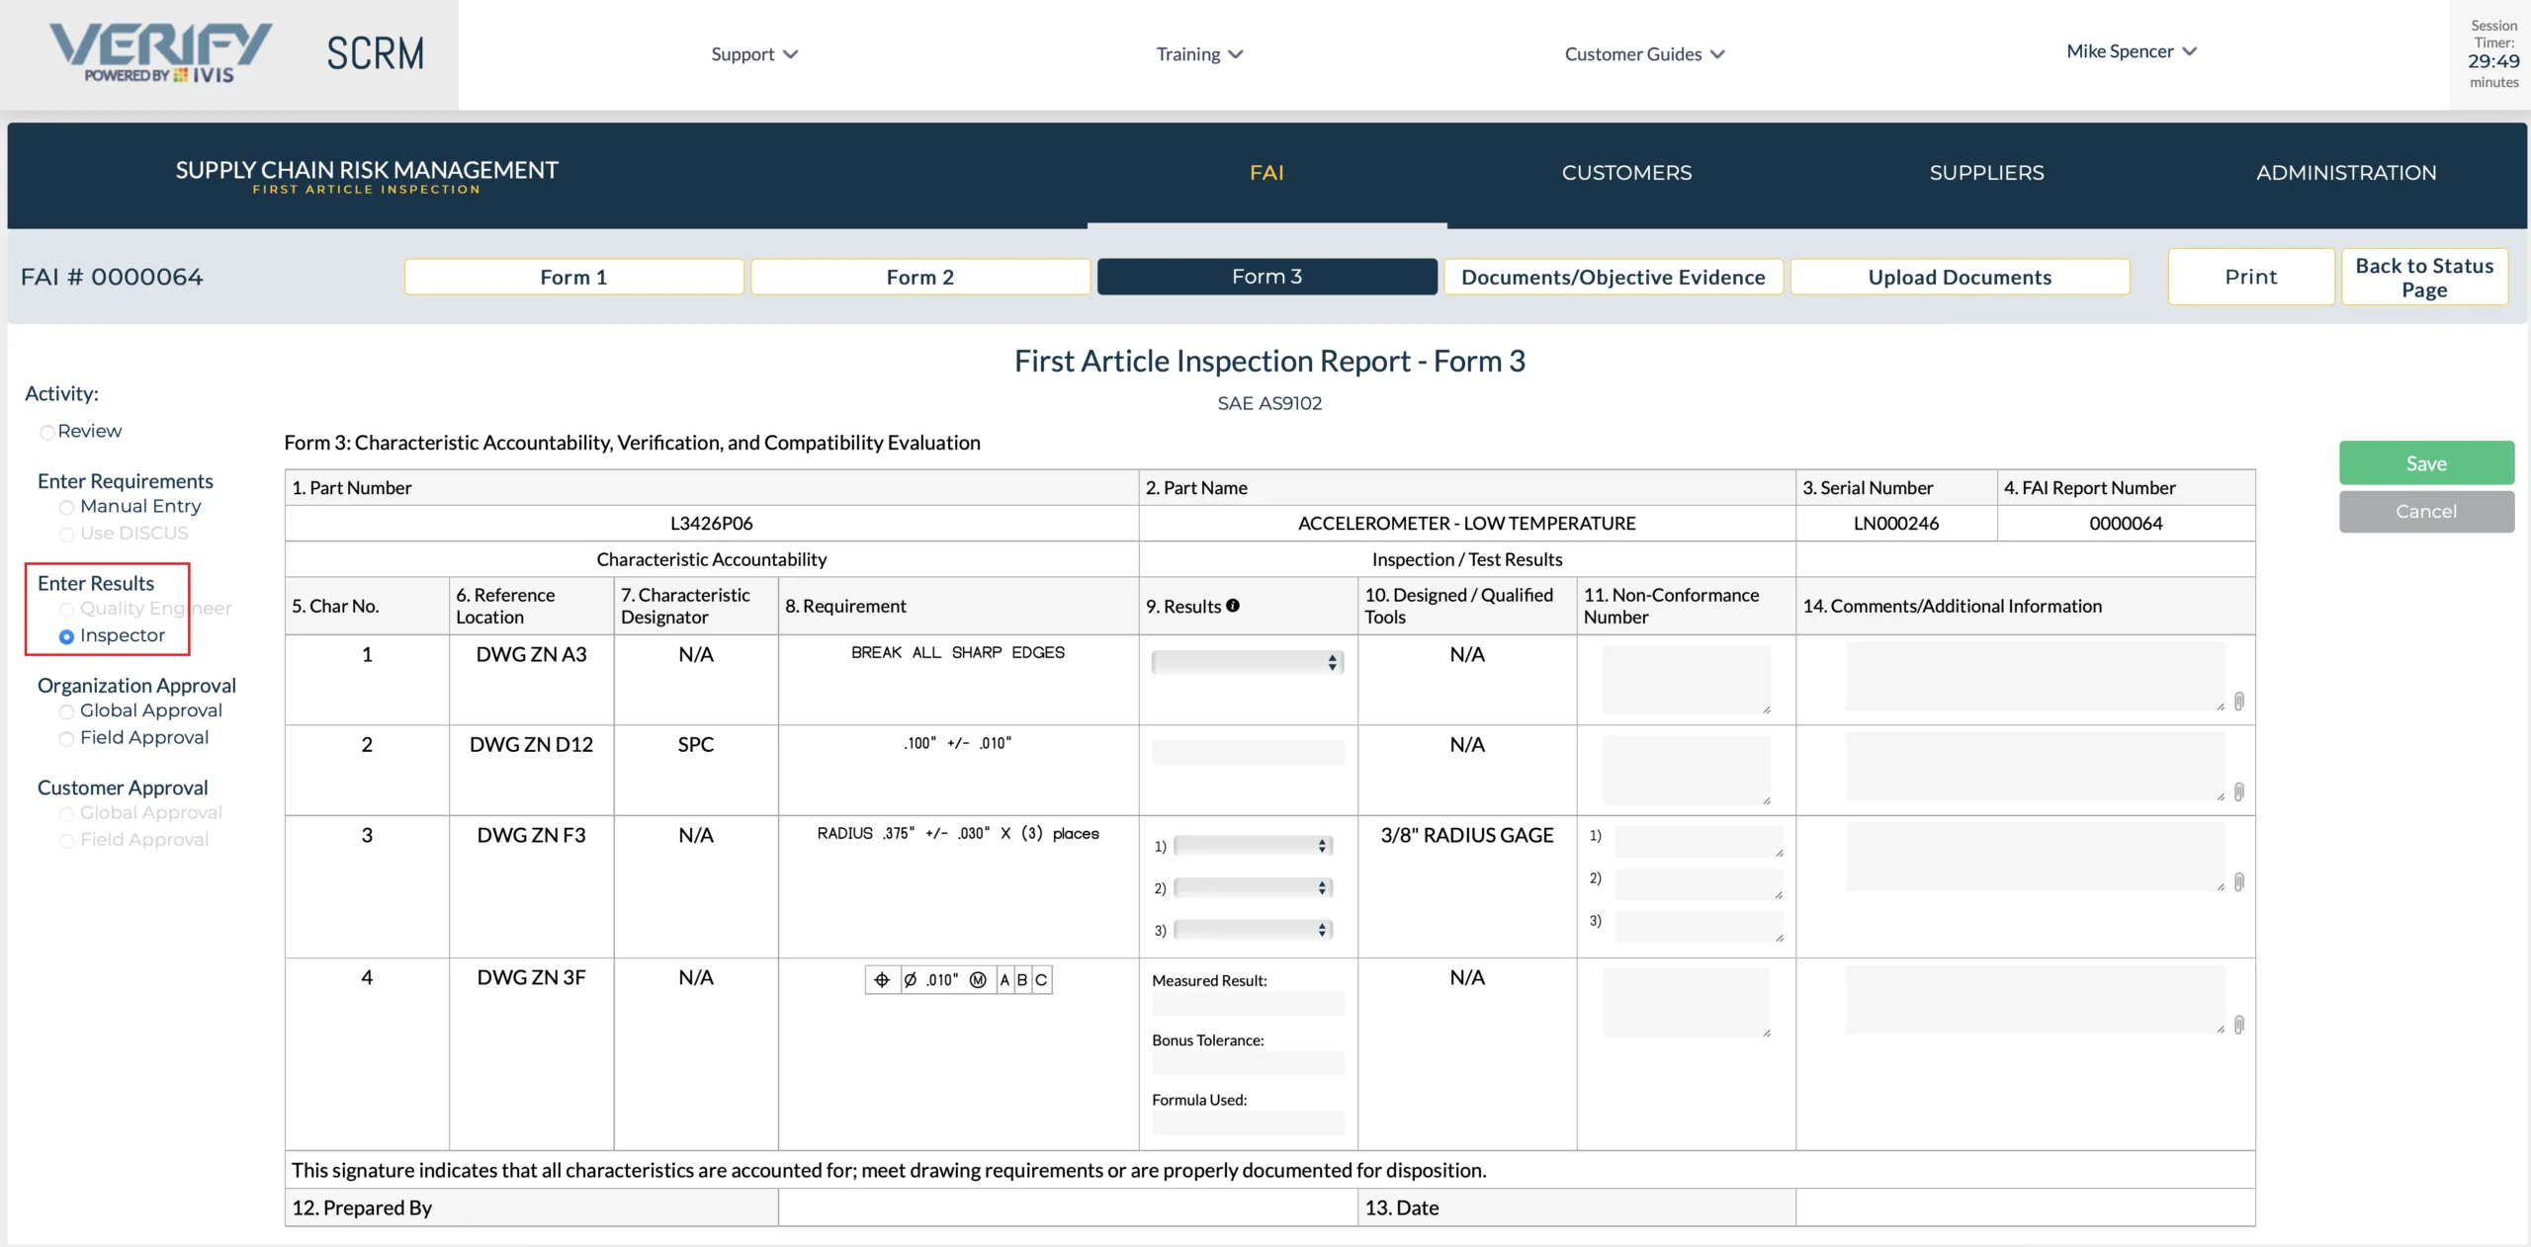The image size is (2531, 1247).
Task: Open Results dropdown 1) for RADIUS .375 row
Action: point(1254,846)
